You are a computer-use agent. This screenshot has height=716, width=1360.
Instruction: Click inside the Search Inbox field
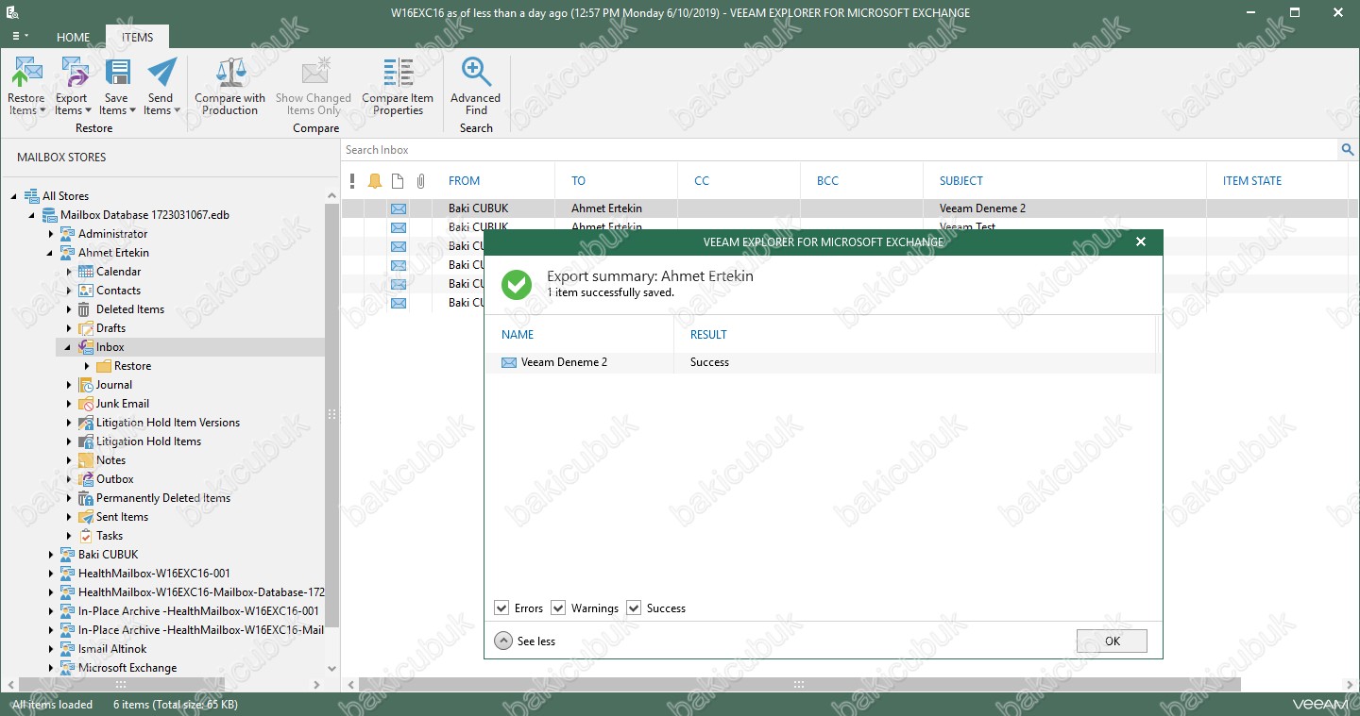point(839,150)
